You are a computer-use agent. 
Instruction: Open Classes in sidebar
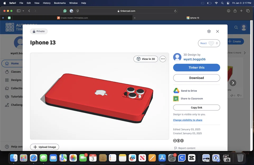click(13, 72)
